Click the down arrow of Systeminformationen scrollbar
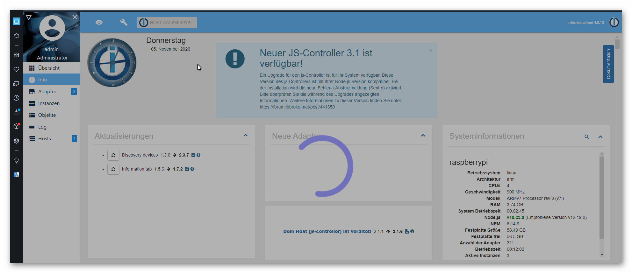632x273 pixels. 602,254
